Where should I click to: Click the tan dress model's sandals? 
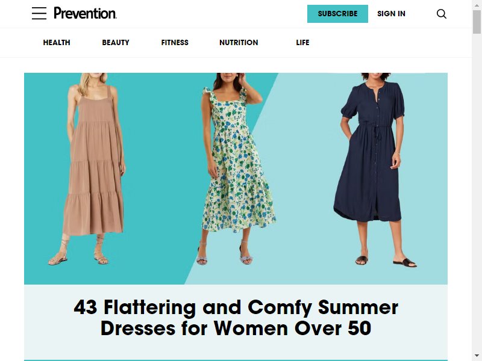(x=78, y=258)
